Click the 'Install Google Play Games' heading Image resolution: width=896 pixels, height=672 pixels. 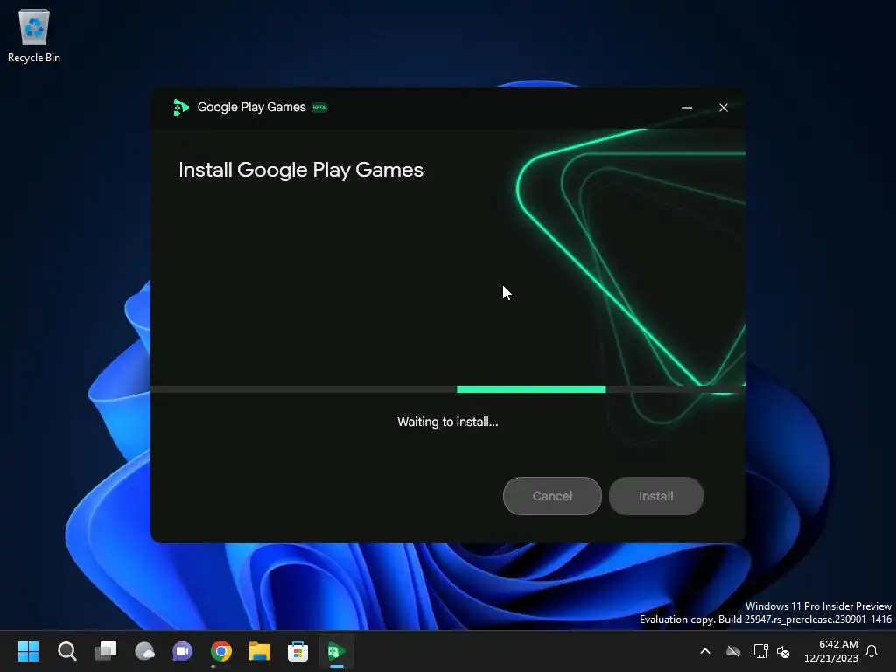click(x=301, y=170)
